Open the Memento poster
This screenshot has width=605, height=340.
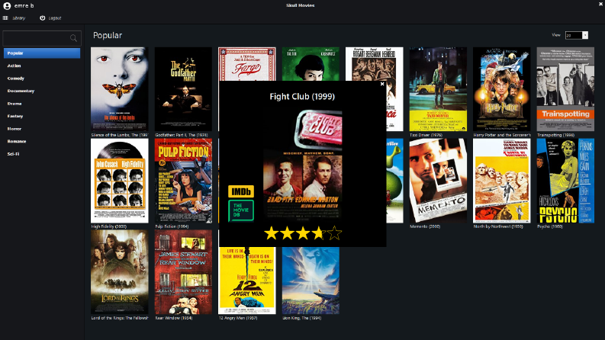point(438,181)
